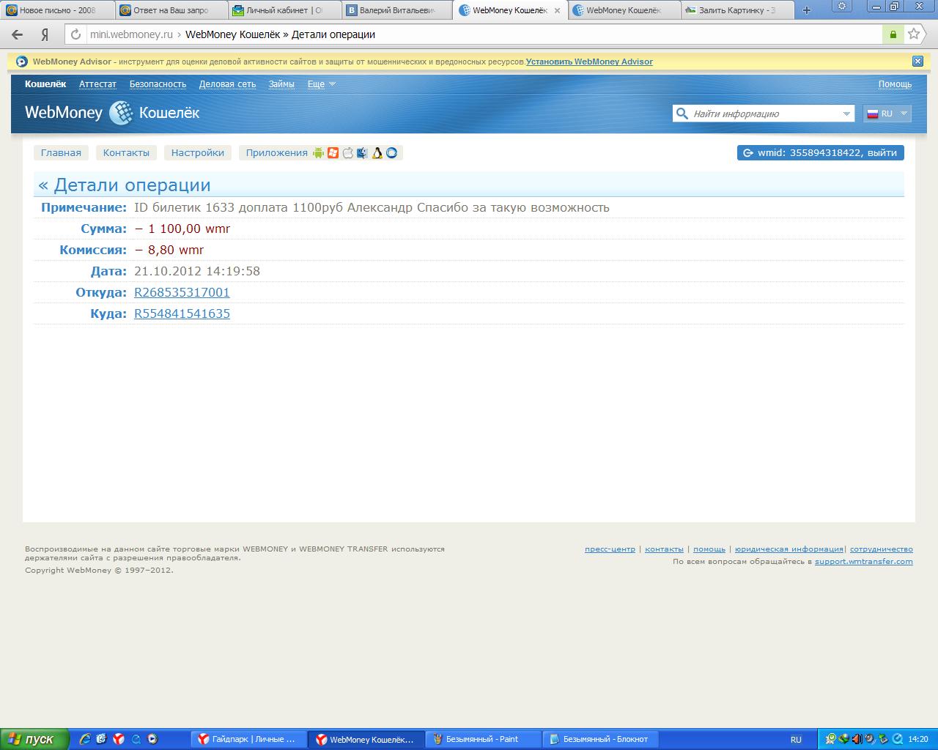The height and width of the screenshot is (750, 938).
Task: Bookmark the page with the star icon
Action: pos(914,34)
